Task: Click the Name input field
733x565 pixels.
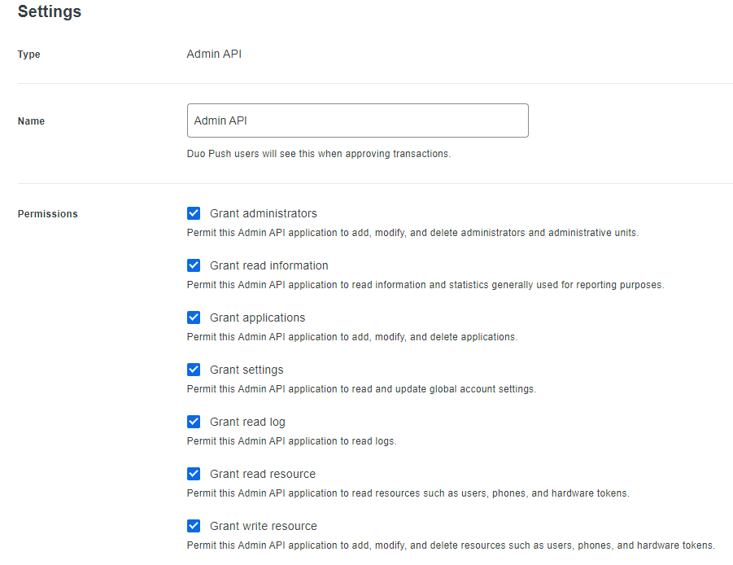Action: (357, 120)
